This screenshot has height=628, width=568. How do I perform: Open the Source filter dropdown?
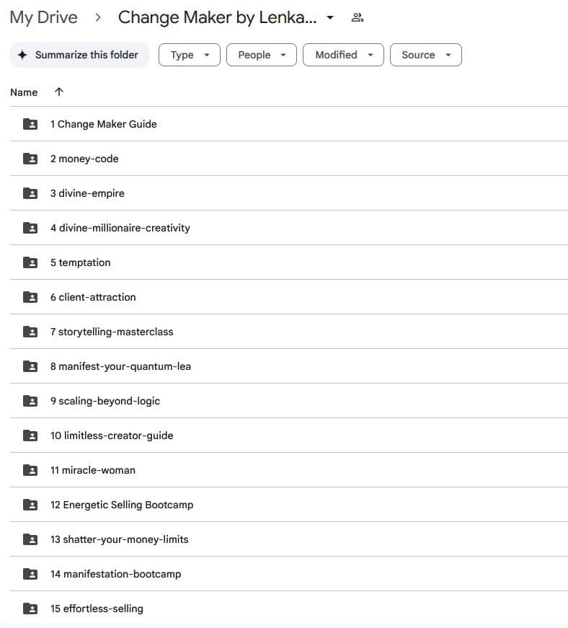pyautogui.click(x=425, y=55)
